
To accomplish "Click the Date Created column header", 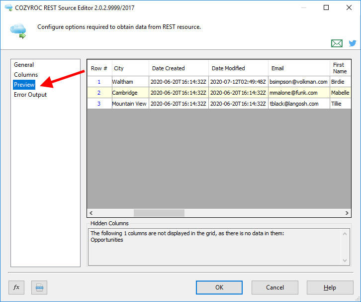I will pos(179,68).
